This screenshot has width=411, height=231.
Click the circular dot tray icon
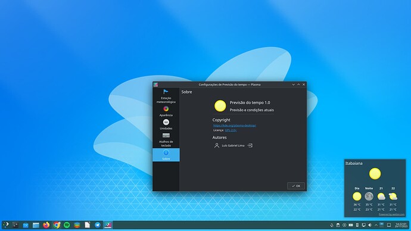coord(344,225)
